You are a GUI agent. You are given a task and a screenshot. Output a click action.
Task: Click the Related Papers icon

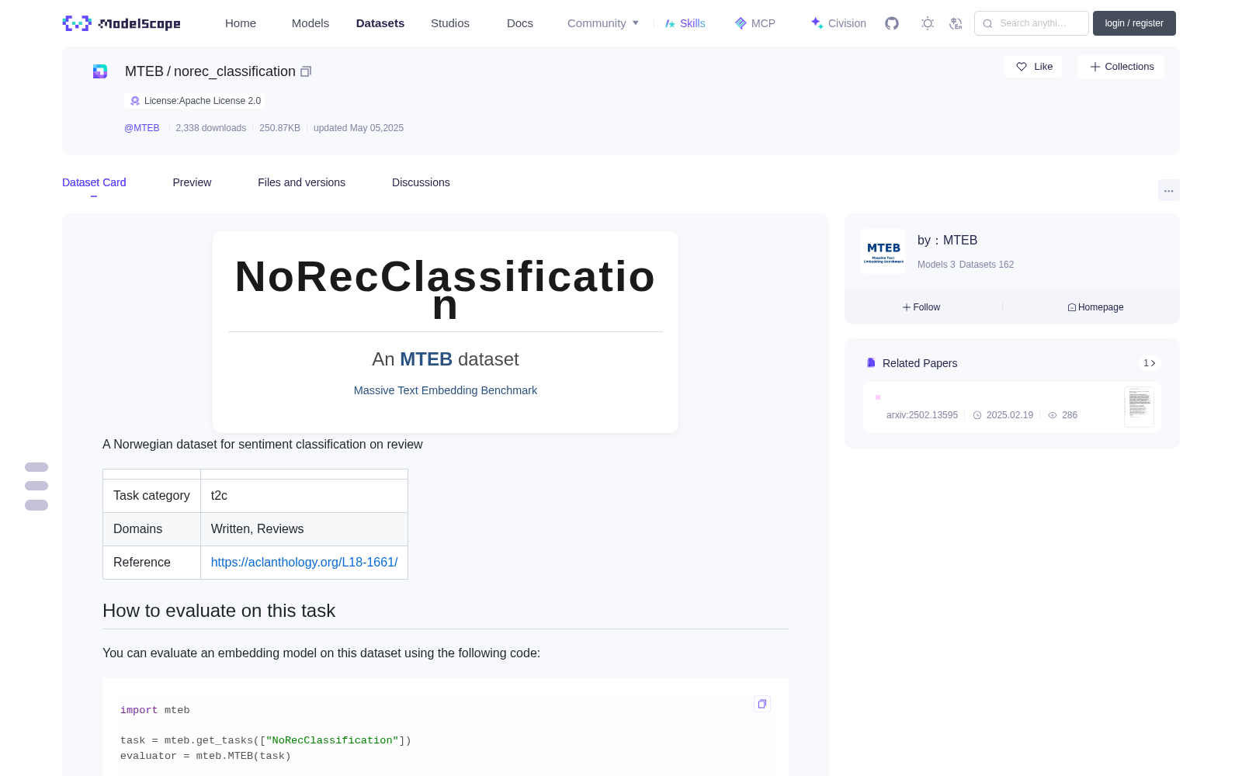pyautogui.click(x=871, y=363)
